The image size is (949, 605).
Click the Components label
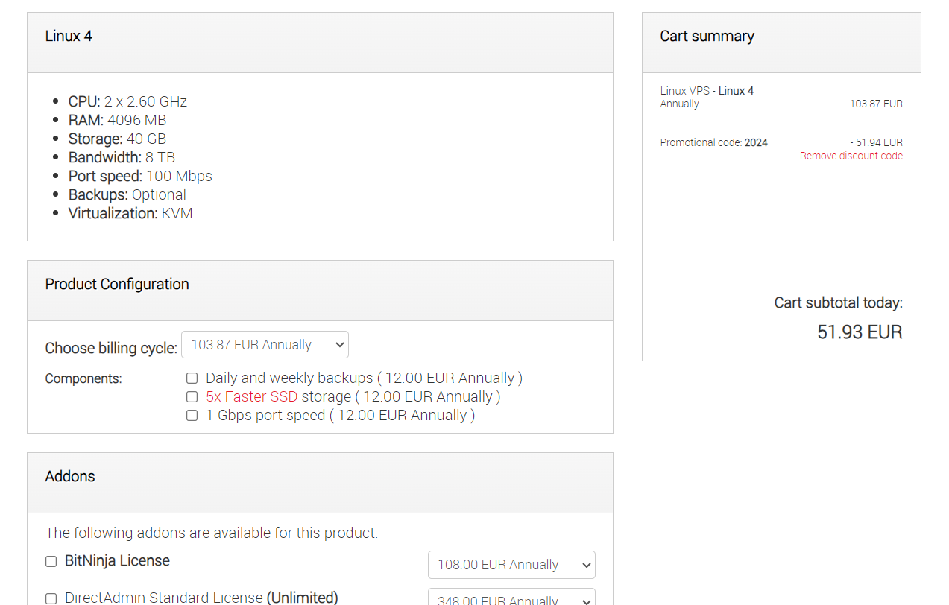coord(83,378)
